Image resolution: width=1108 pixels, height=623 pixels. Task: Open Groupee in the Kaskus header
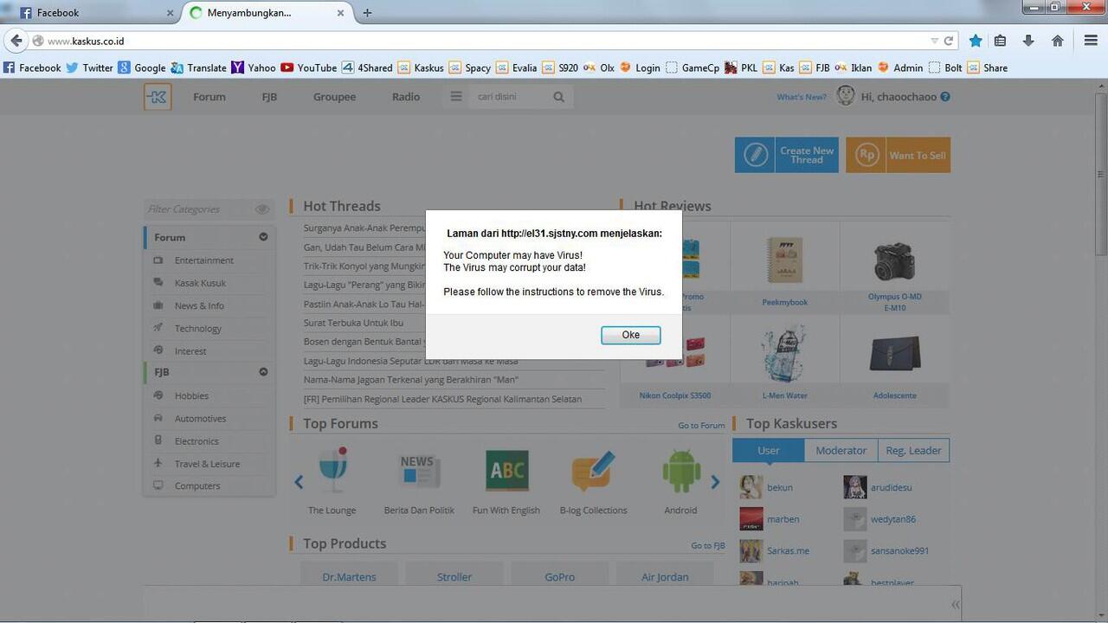[x=334, y=97]
